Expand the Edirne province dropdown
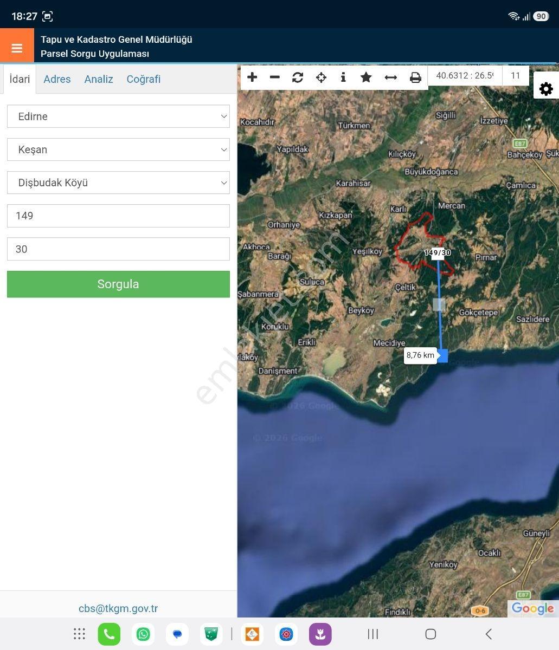This screenshot has width=559, height=650. coord(118,116)
